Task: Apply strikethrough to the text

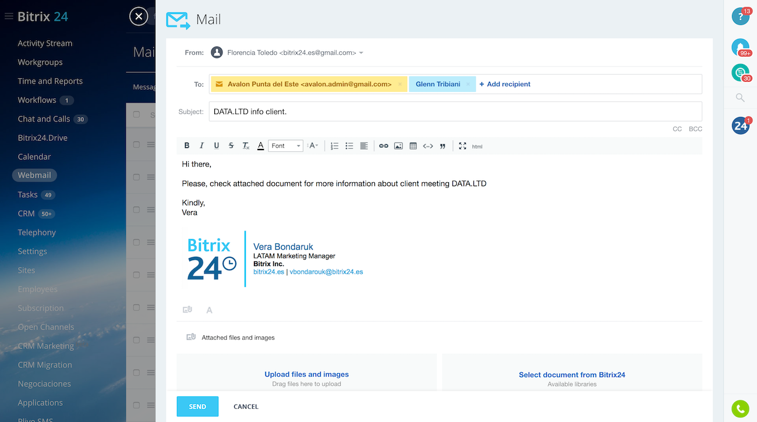Action: (x=231, y=146)
